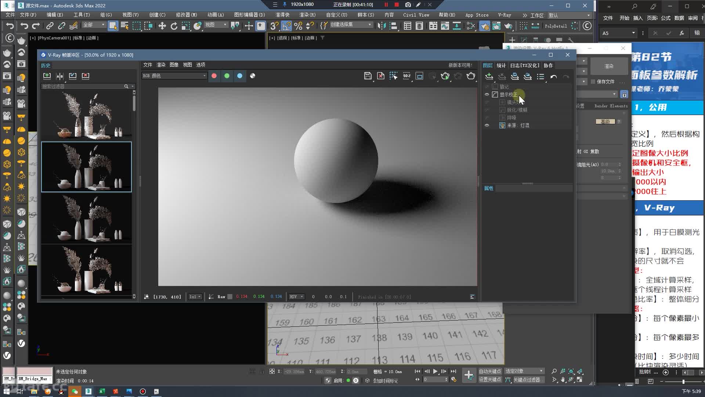The height and width of the screenshot is (397, 705).
Task: Open the A/B compare tool in history
Action: (60, 76)
